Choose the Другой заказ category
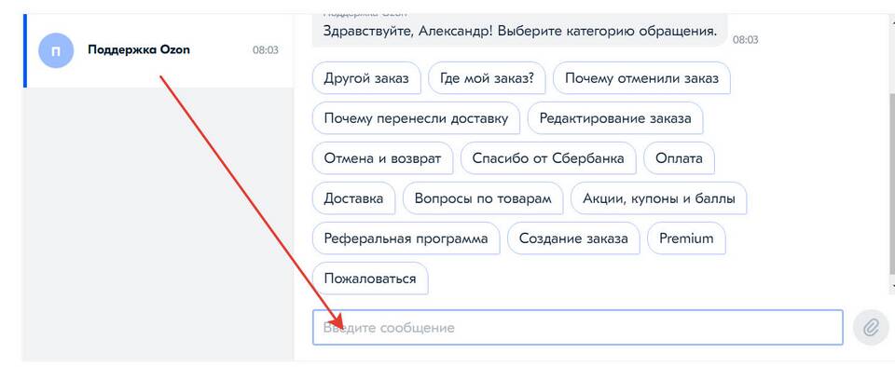The image size is (895, 367). [x=366, y=78]
